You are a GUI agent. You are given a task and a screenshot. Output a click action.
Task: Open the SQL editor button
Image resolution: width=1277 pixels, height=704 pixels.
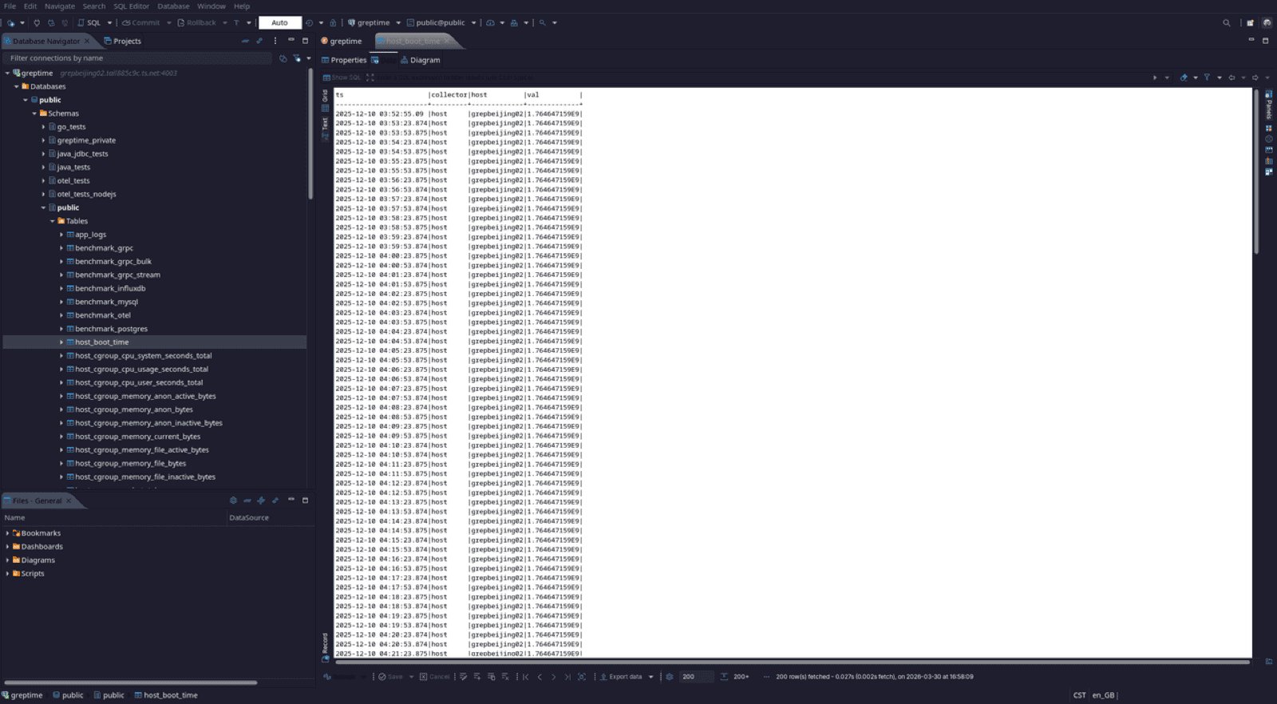[89, 22]
